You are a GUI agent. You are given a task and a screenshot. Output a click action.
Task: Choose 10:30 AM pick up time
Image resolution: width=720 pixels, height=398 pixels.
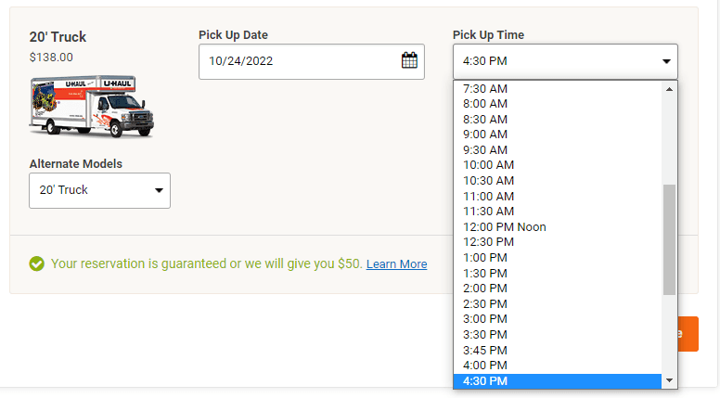click(x=488, y=180)
